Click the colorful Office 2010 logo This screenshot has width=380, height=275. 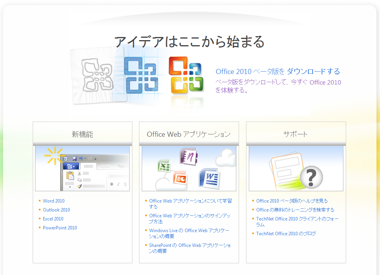186,76
